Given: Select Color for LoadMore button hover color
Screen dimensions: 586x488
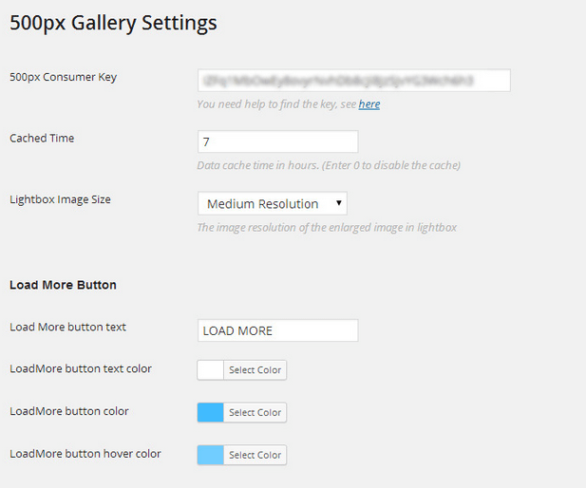Looking at the screenshot, I should pos(255,455).
